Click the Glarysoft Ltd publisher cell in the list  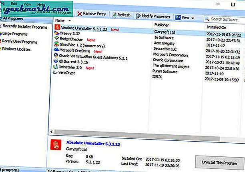(x=165, y=32)
